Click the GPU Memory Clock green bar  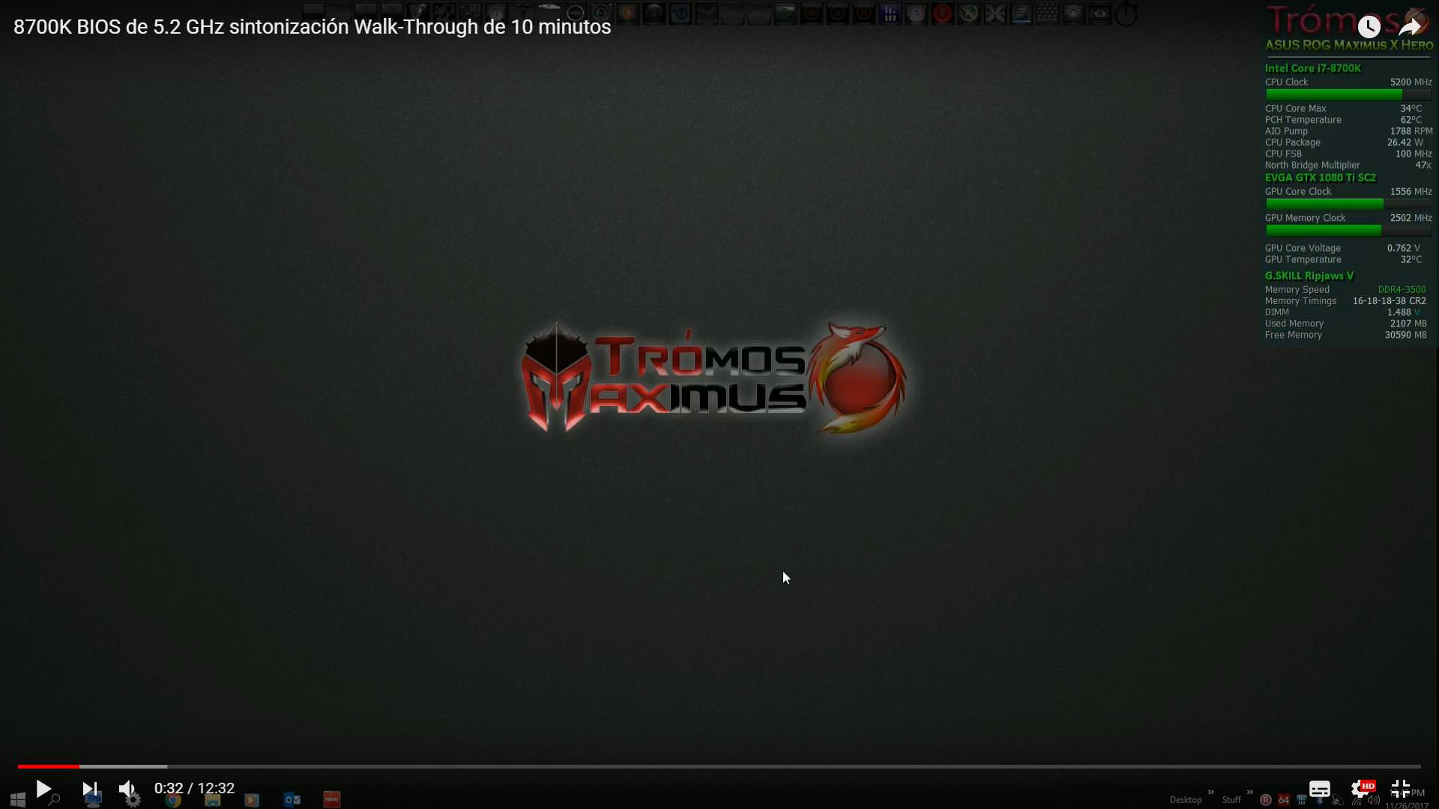tap(1324, 230)
